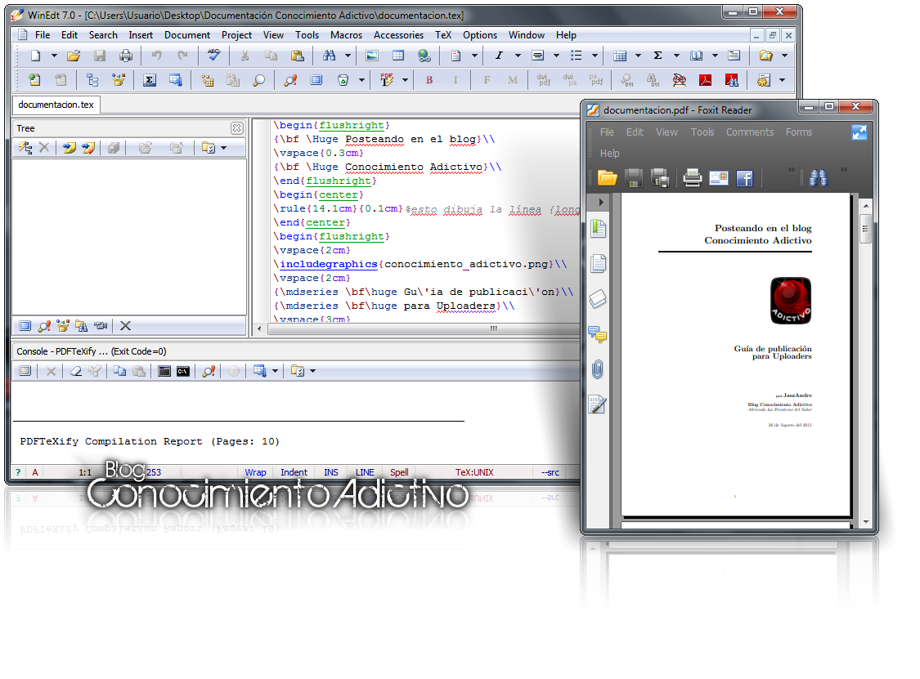Click the dvi to pdf conversion icon
The image size is (920, 679).
[544, 80]
